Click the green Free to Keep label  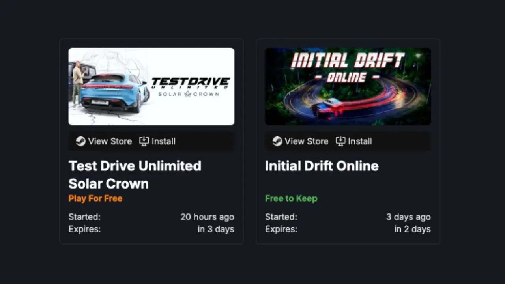pyautogui.click(x=291, y=198)
